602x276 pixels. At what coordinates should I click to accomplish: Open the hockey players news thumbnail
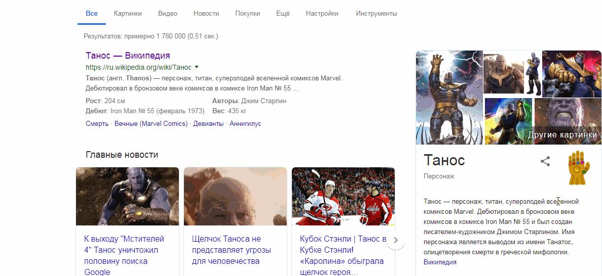[x=343, y=196]
